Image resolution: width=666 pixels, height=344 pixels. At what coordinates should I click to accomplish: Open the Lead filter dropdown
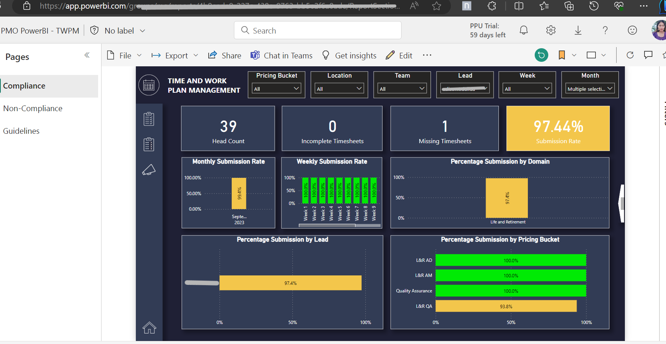pos(465,89)
